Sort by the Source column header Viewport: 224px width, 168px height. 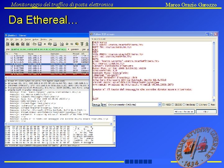tap(31, 54)
